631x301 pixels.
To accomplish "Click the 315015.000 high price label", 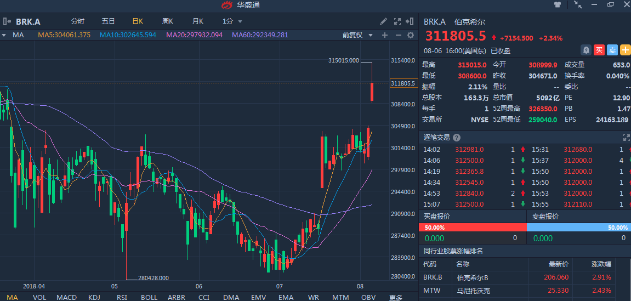I will (x=344, y=60).
